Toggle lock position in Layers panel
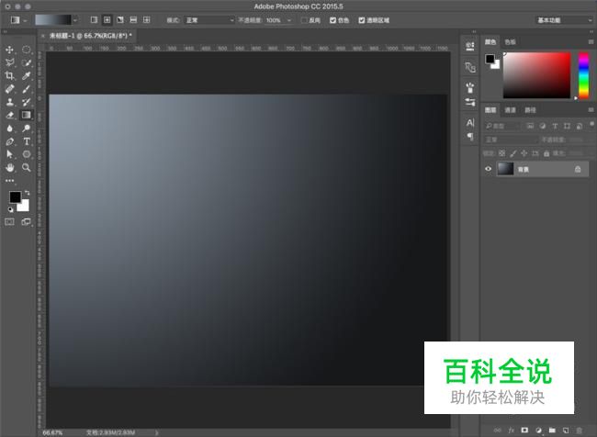This screenshot has width=597, height=437. pos(524,153)
